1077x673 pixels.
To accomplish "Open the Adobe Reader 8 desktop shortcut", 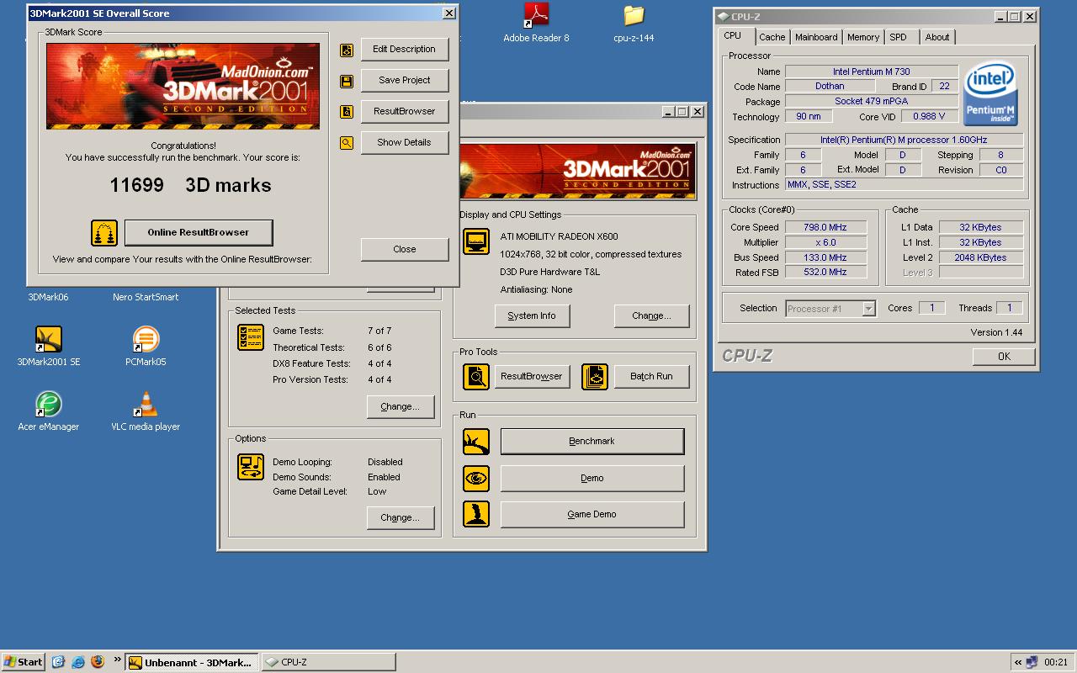I will [536, 23].
